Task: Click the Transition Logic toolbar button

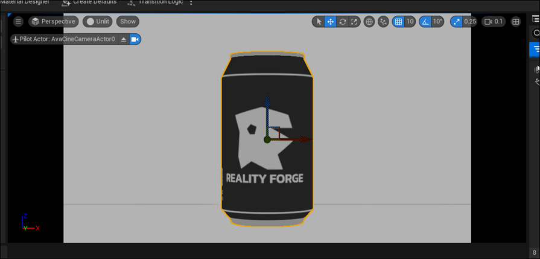Action: pos(155,2)
